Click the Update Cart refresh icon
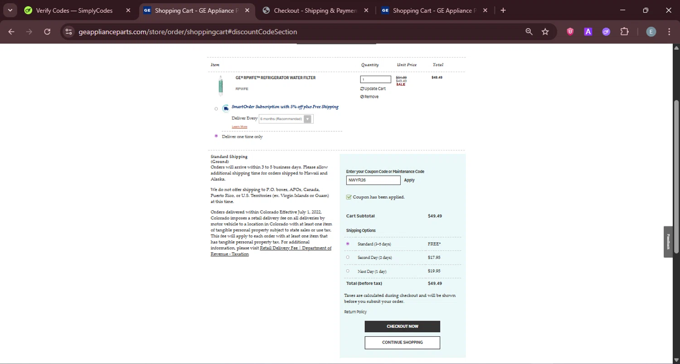Viewport: 680px width, 364px height. [362, 89]
